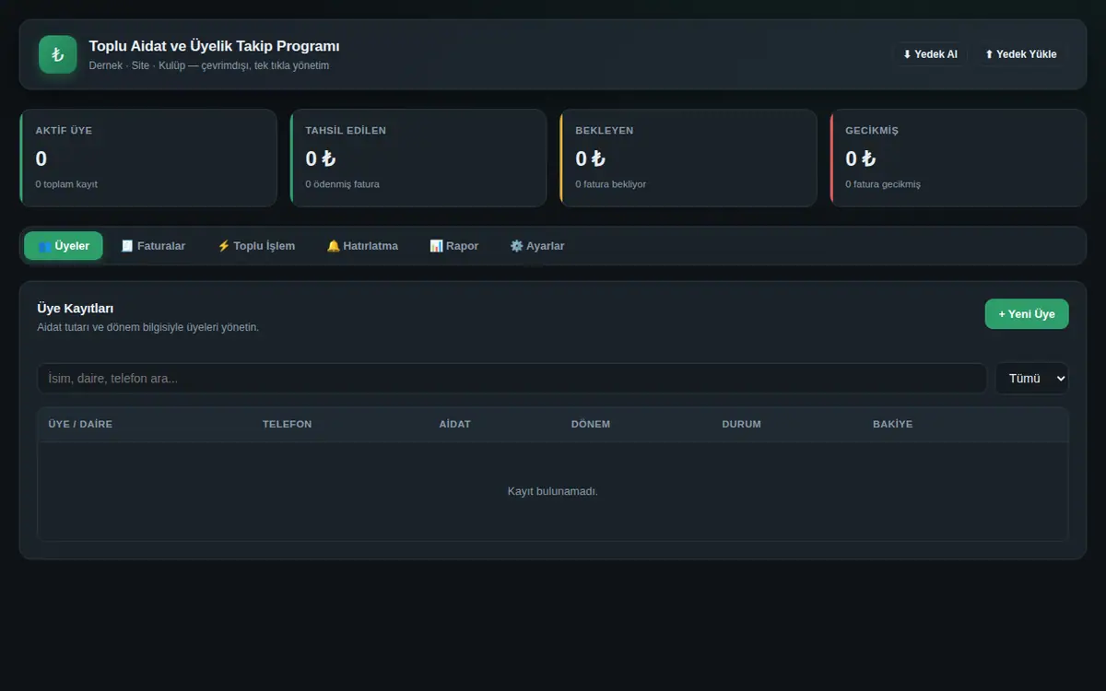Focus the member search field
This screenshot has height=691, width=1106.
512,379
